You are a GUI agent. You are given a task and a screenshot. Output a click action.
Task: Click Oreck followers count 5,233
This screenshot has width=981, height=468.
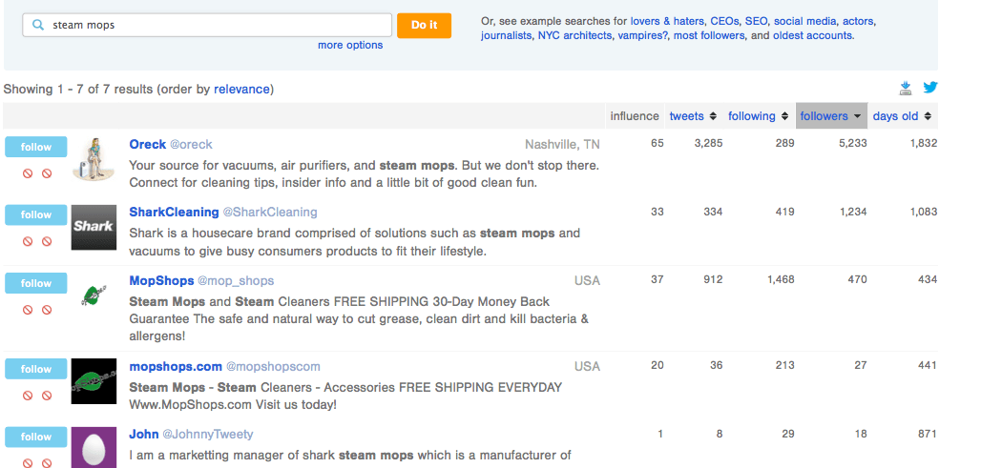coord(853,143)
